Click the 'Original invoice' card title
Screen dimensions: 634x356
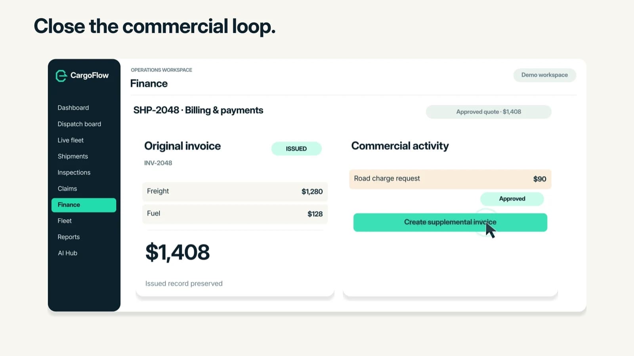coord(182,146)
